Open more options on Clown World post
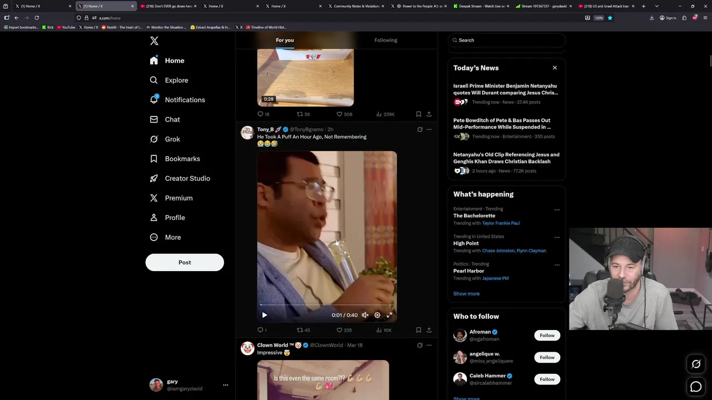The image size is (712, 400). pyautogui.click(x=429, y=345)
